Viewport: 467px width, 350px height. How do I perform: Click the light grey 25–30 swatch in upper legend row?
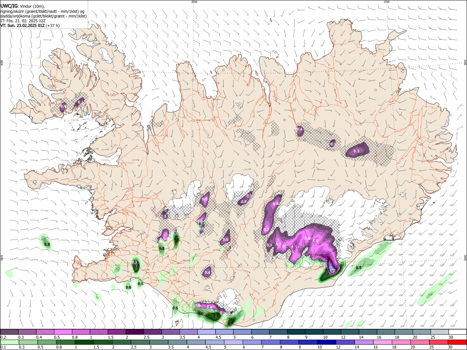click(440, 332)
